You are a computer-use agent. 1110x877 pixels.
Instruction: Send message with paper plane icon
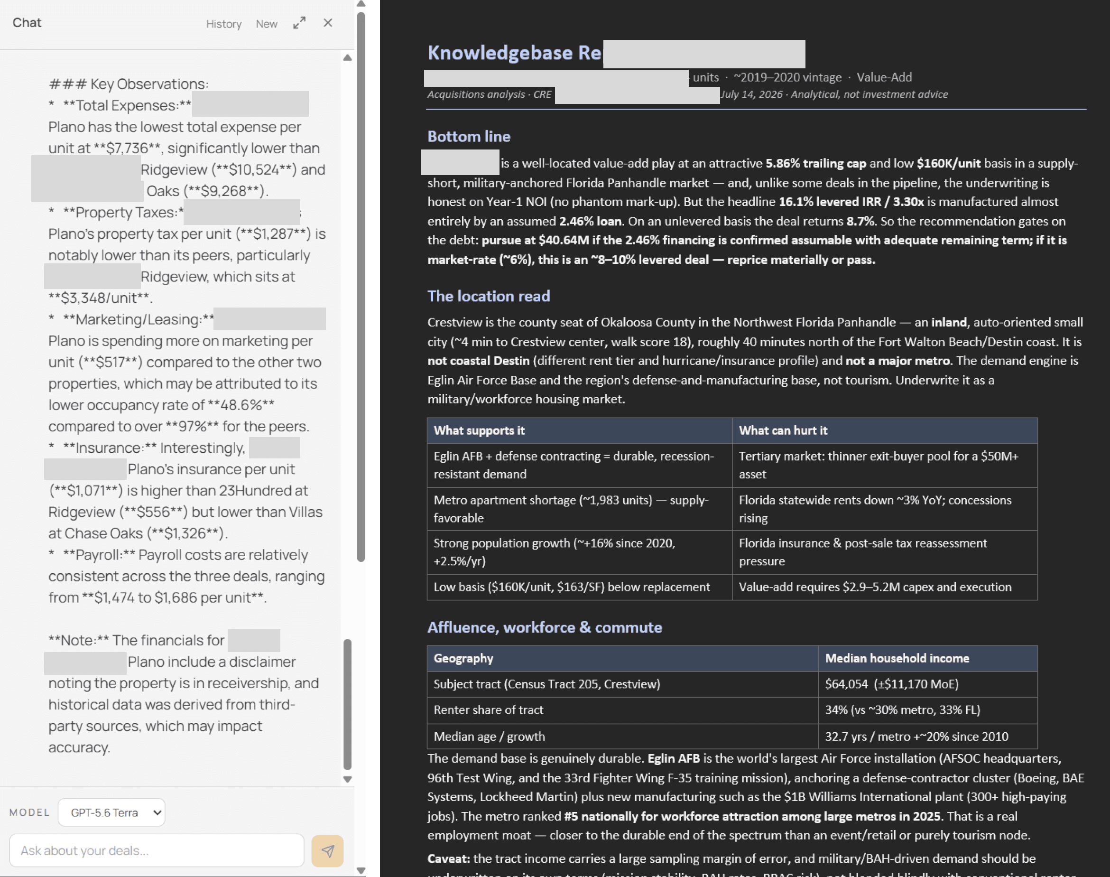click(x=327, y=851)
